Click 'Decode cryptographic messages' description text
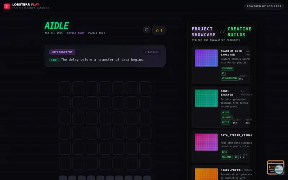This screenshot has width=288, height=180. coord(234,103)
